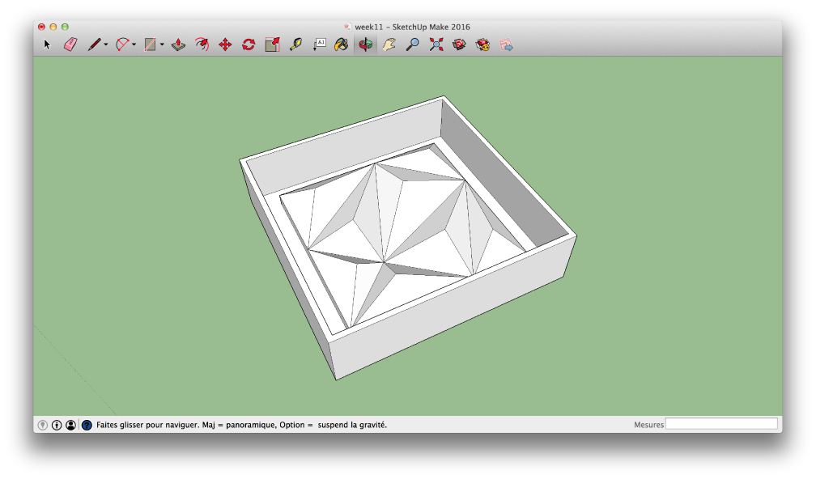Maximize the window with green button
This screenshot has height=479, width=816.
[x=65, y=27]
